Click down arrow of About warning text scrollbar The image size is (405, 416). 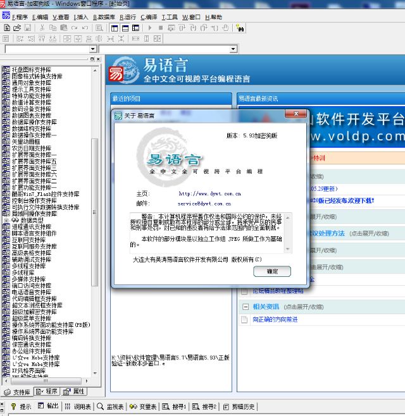click(288, 249)
